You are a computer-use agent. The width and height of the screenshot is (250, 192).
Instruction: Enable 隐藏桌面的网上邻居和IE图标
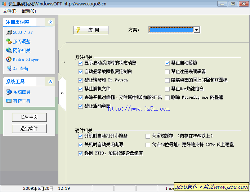[167, 80]
